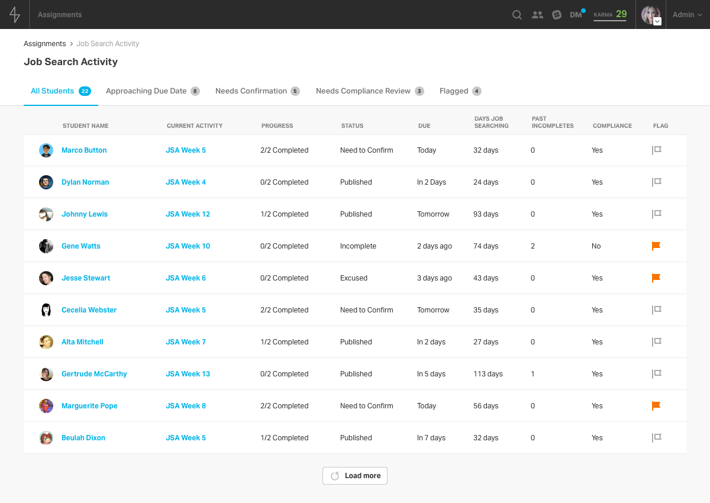Unflag Marguerite Pope's row
Viewport: 710px width, 503px height.
(x=656, y=405)
